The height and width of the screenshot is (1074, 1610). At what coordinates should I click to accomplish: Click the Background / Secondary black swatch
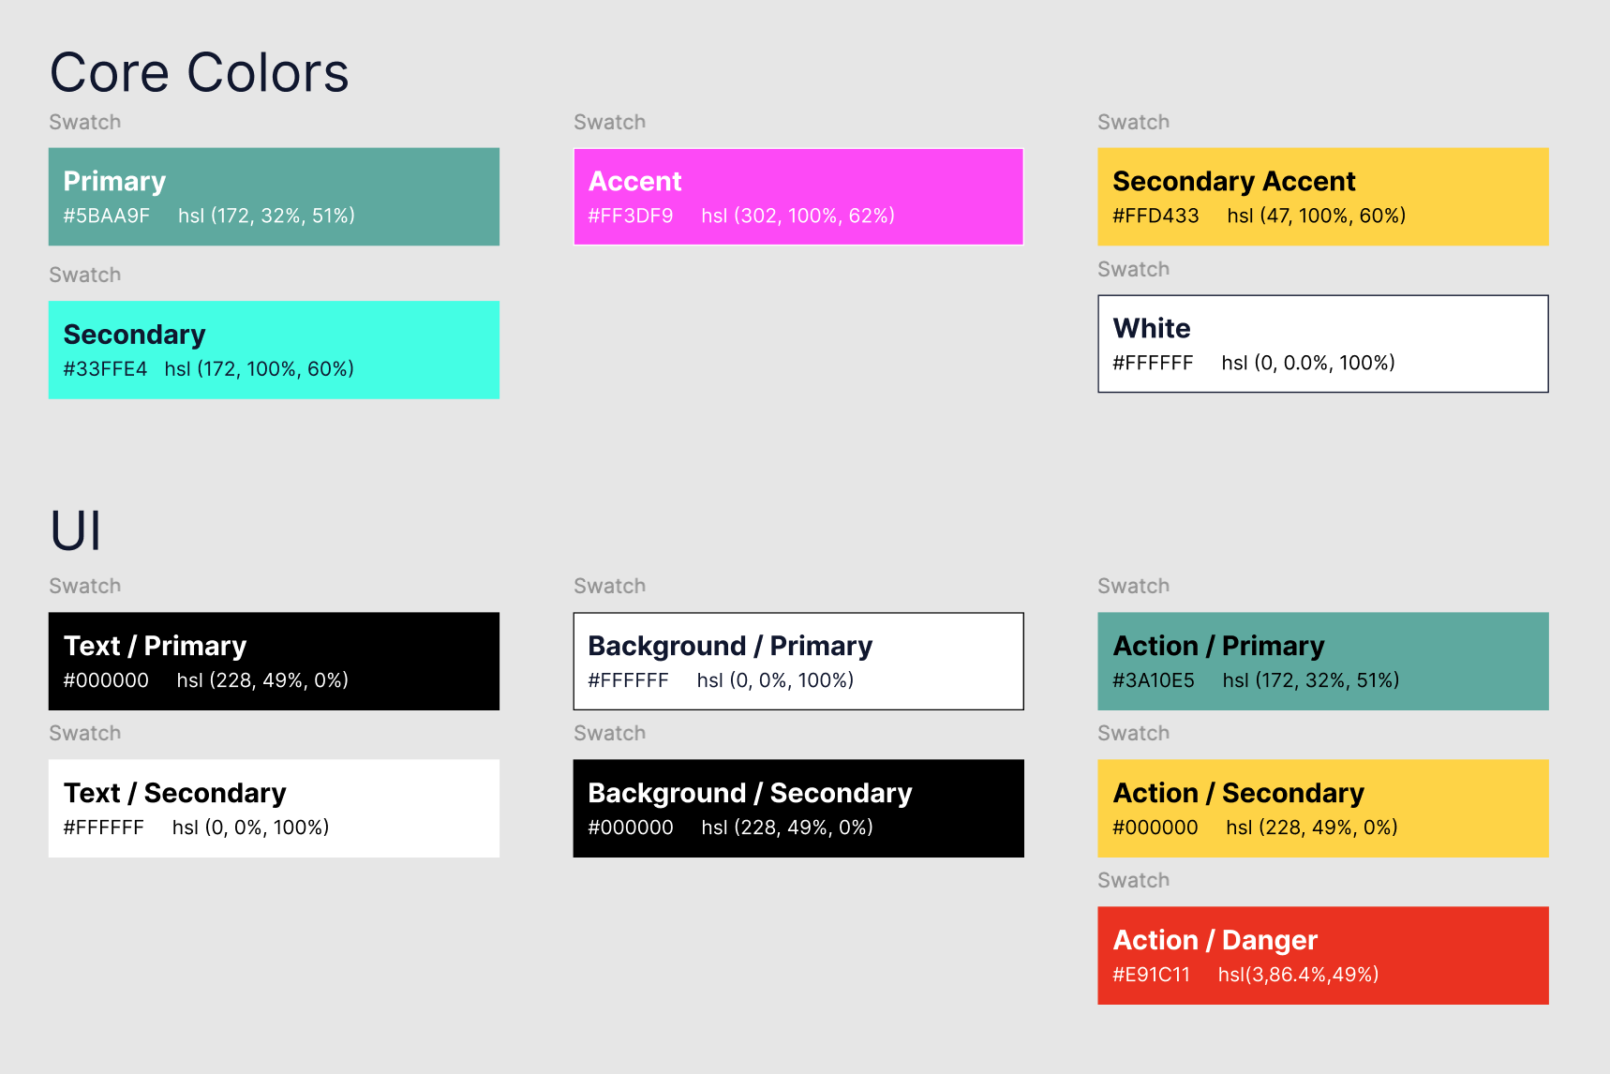pos(798,808)
